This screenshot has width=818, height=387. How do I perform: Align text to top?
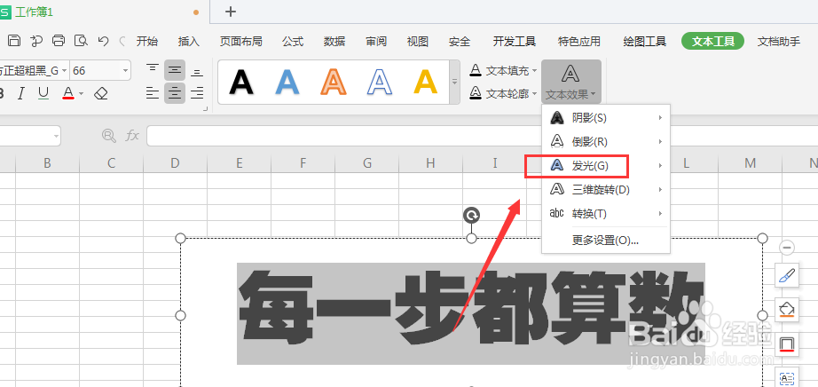point(153,70)
